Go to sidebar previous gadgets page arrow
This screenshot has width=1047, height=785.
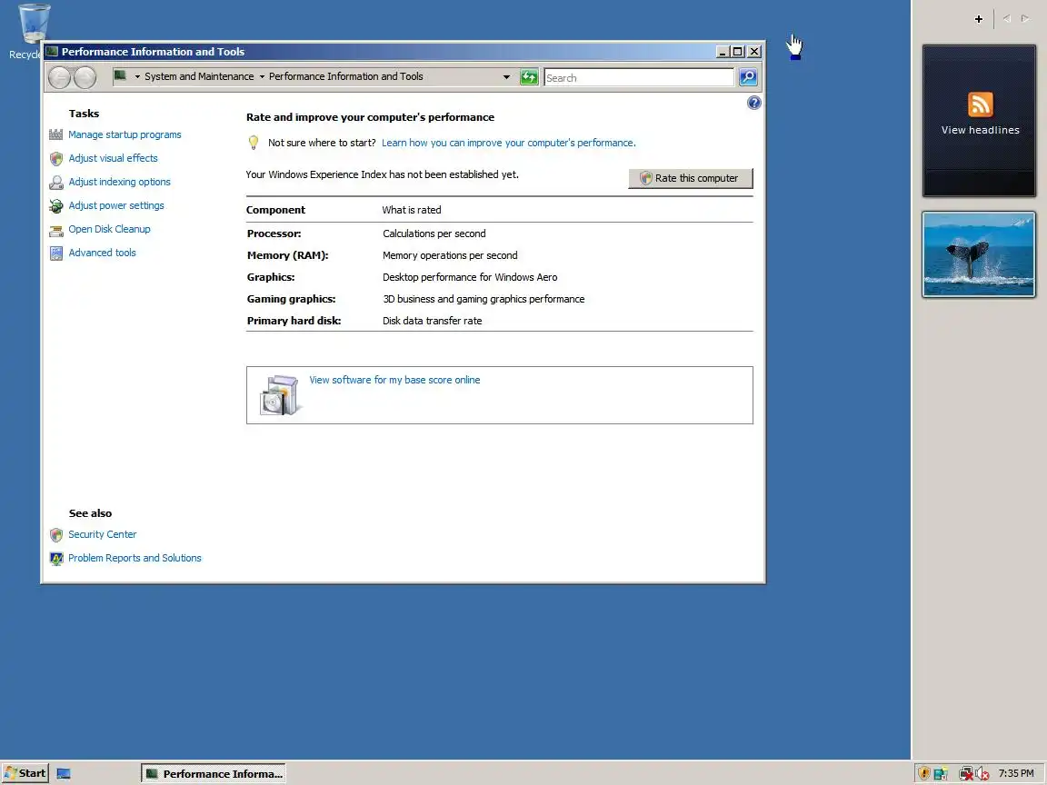point(1007,19)
